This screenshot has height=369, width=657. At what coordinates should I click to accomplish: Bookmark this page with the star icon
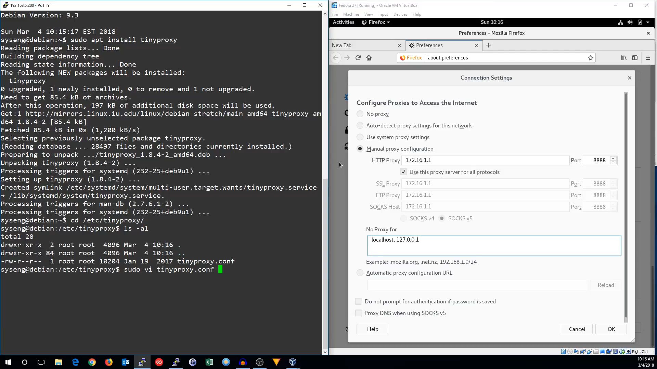(590, 58)
